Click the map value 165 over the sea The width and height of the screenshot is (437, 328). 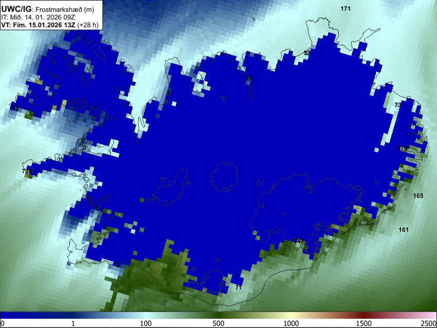click(x=418, y=196)
